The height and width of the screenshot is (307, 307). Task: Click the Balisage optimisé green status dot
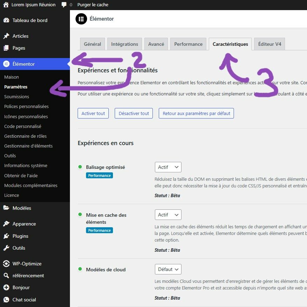pyautogui.click(x=80, y=167)
